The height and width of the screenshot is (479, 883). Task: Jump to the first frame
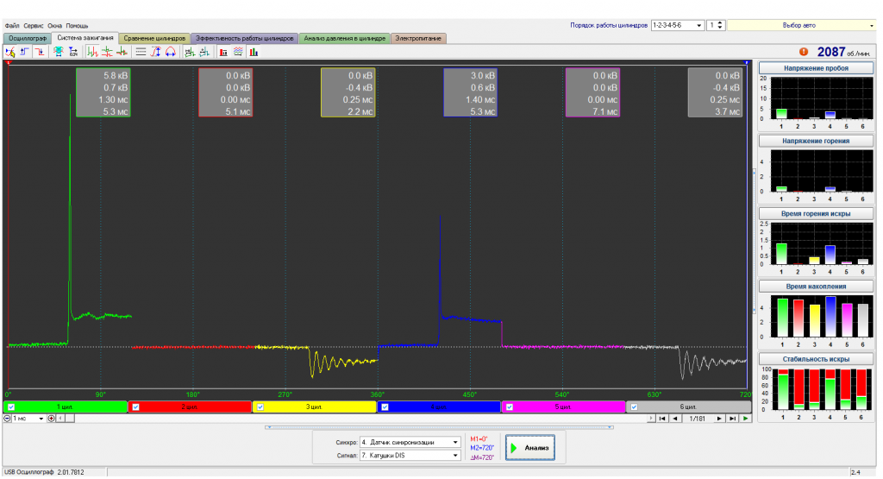[663, 419]
